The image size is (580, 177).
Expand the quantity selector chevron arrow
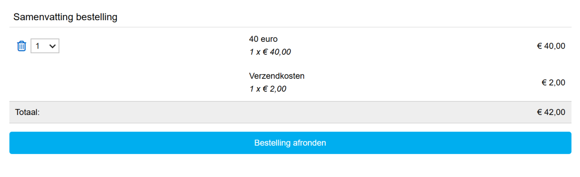53,46
